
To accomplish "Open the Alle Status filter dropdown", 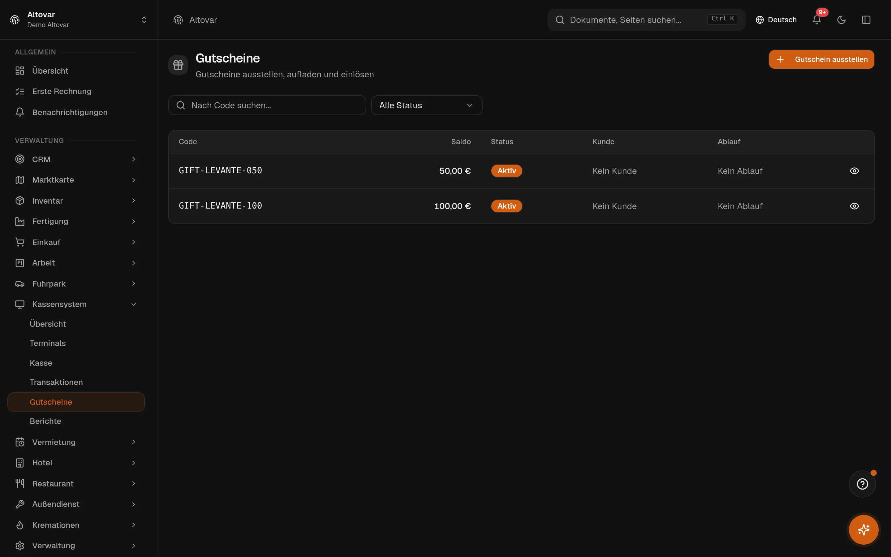I will pyautogui.click(x=426, y=105).
